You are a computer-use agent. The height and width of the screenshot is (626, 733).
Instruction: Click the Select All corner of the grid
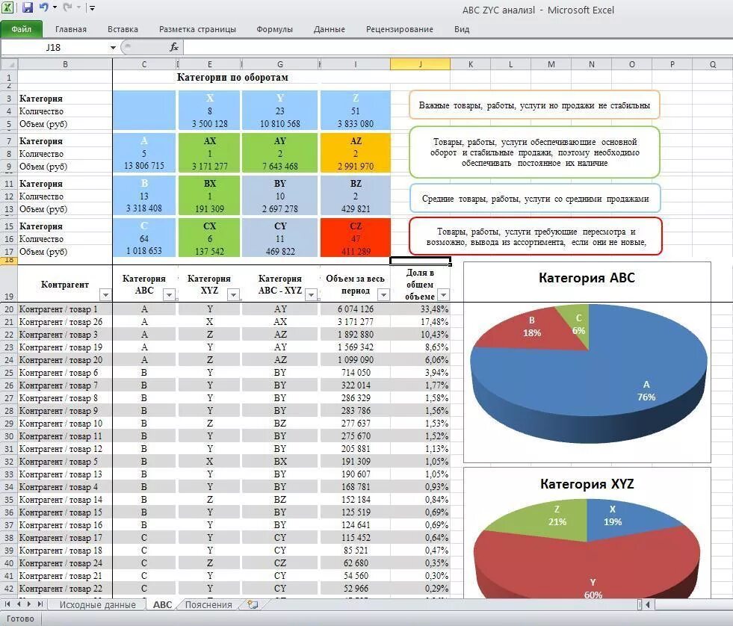(x=10, y=64)
